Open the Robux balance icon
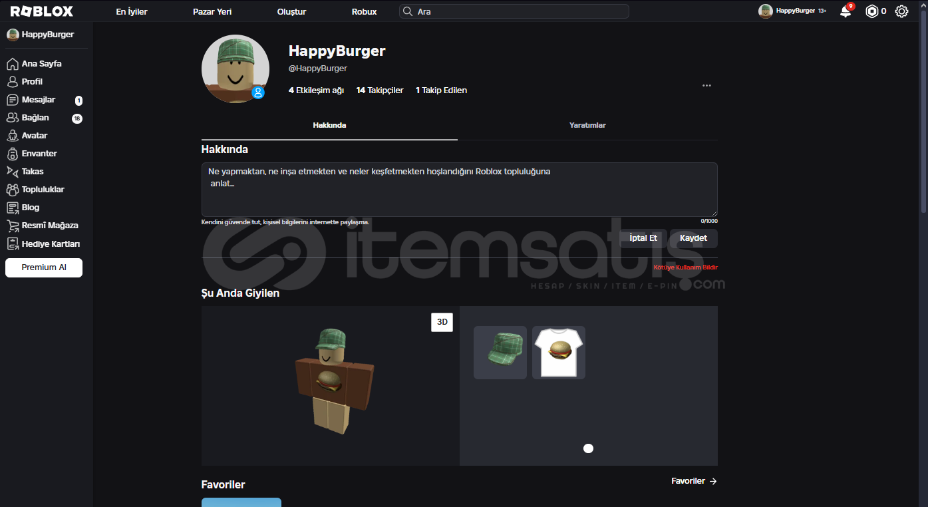The height and width of the screenshot is (507, 928). (x=871, y=11)
